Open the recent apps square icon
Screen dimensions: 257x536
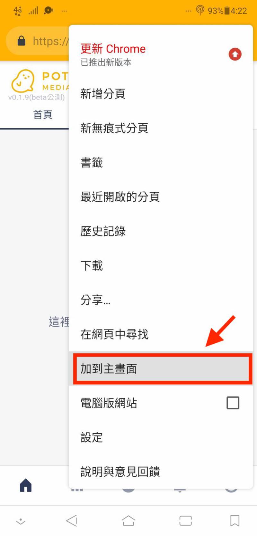pyautogui.click(x=185, y=521)
